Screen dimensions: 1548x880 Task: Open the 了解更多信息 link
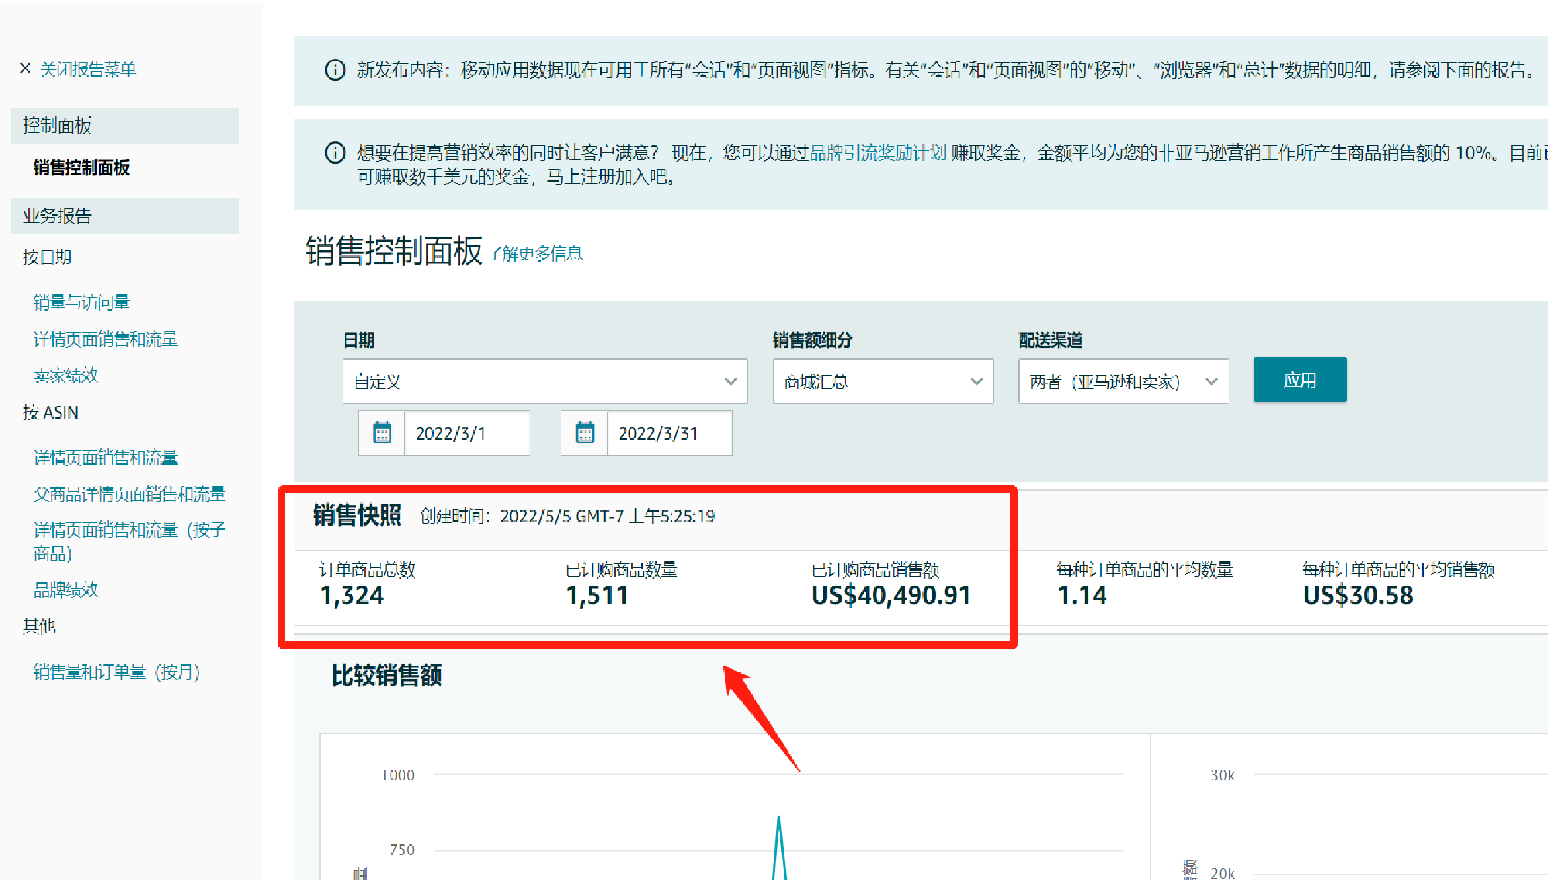[535, 254]
